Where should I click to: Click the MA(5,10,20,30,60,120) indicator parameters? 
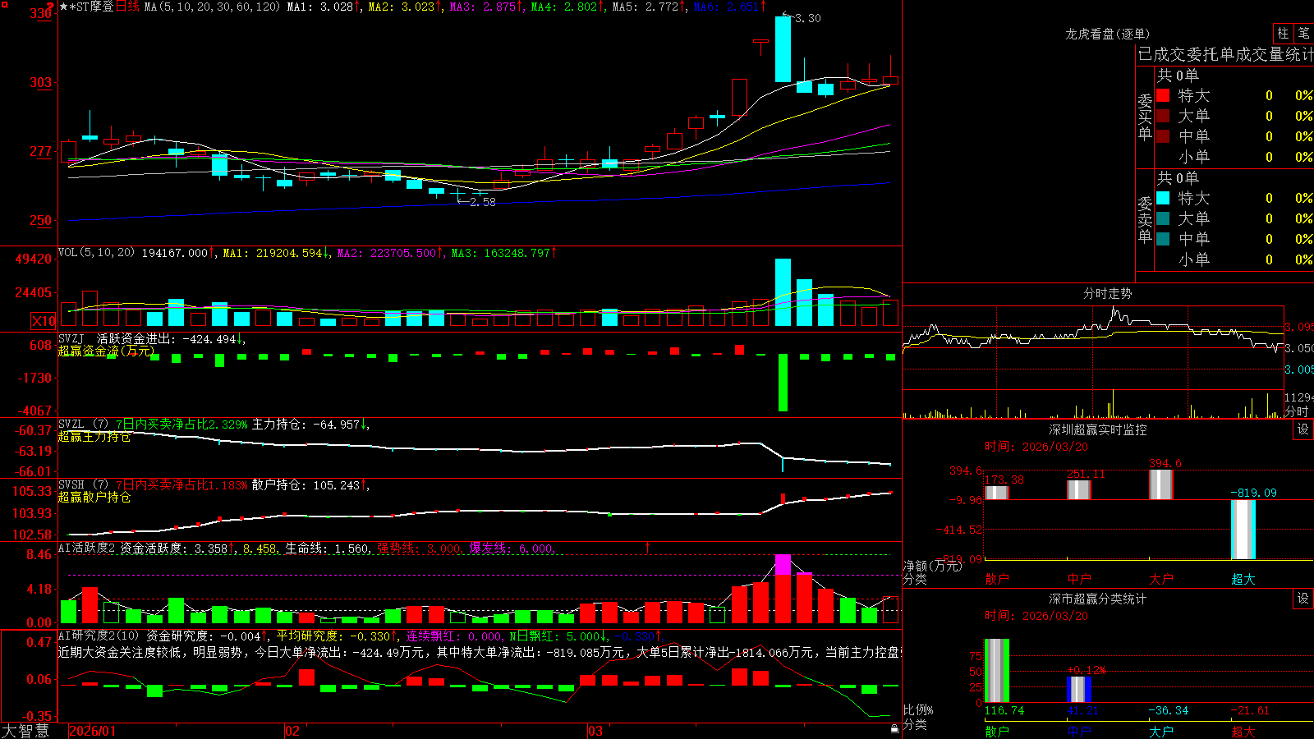(x=212, y=7)
